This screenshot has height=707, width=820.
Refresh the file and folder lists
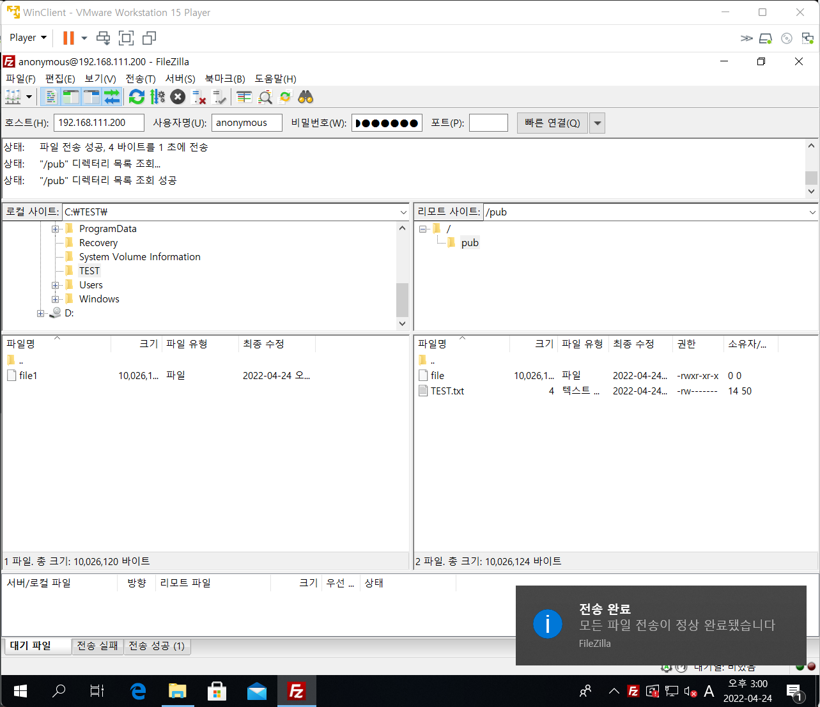(137, 97)
